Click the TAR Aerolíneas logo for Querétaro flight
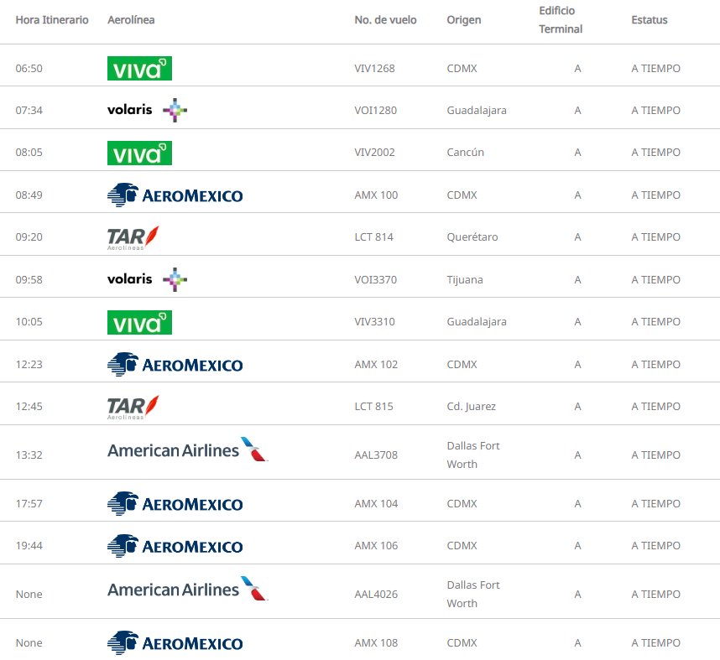The height and width of the screenshot is (660, 720). click(x=133, y=237)
